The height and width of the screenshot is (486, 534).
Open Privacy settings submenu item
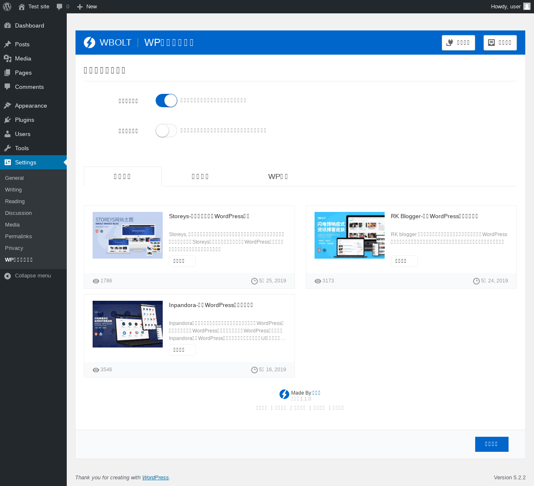tap(33, 248)
